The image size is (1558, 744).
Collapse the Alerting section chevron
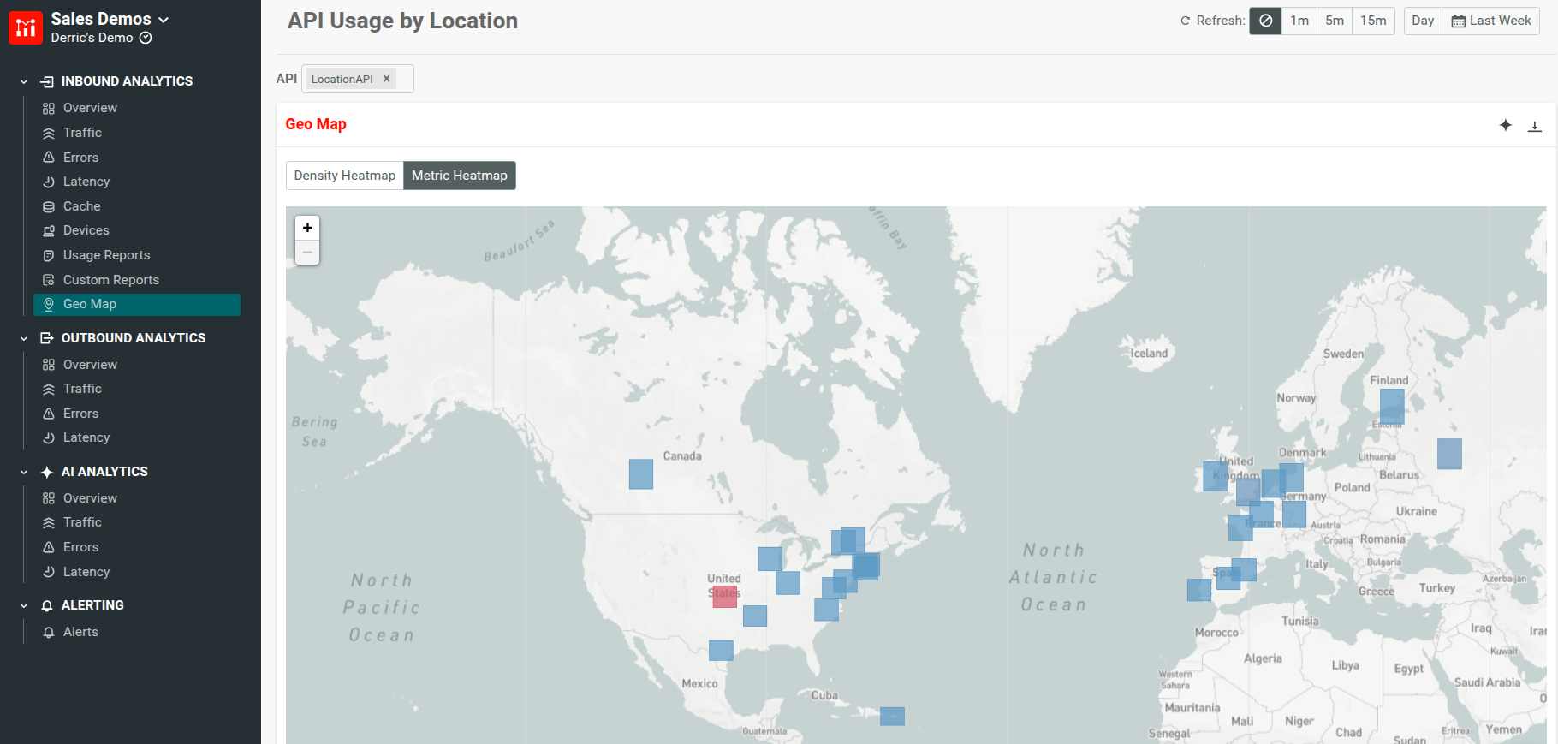click(24, 606)
